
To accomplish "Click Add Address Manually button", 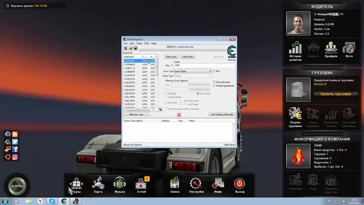I will click(x=222, y=114).
